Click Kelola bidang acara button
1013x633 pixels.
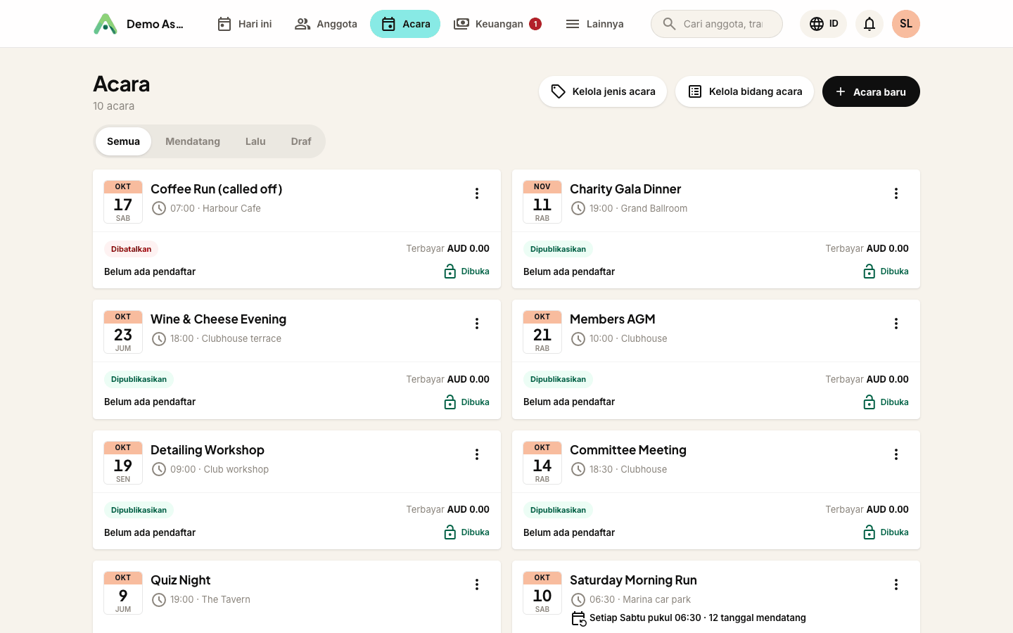tap(744, 91)
